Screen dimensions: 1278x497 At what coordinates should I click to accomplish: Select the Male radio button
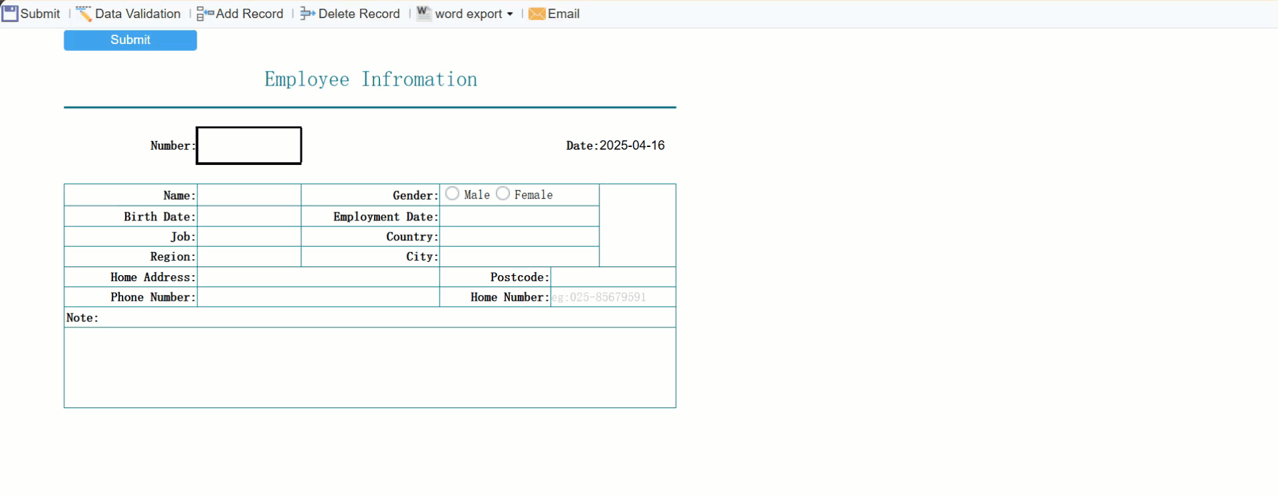[x=452, y=194]
